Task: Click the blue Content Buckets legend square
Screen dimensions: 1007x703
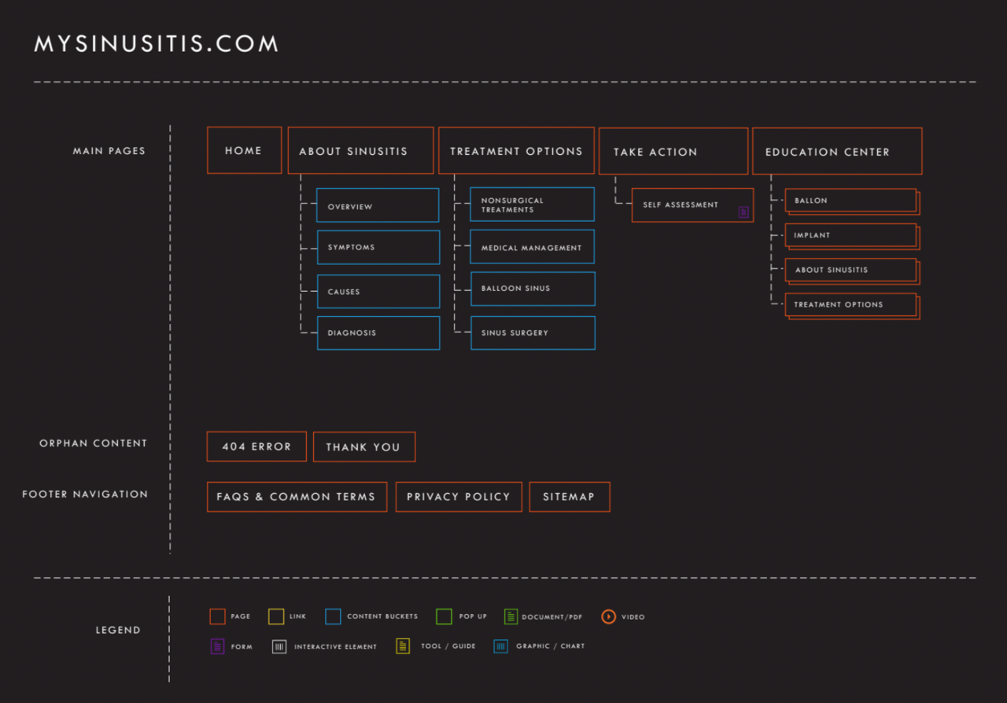Action: click(x=333, y=617)
